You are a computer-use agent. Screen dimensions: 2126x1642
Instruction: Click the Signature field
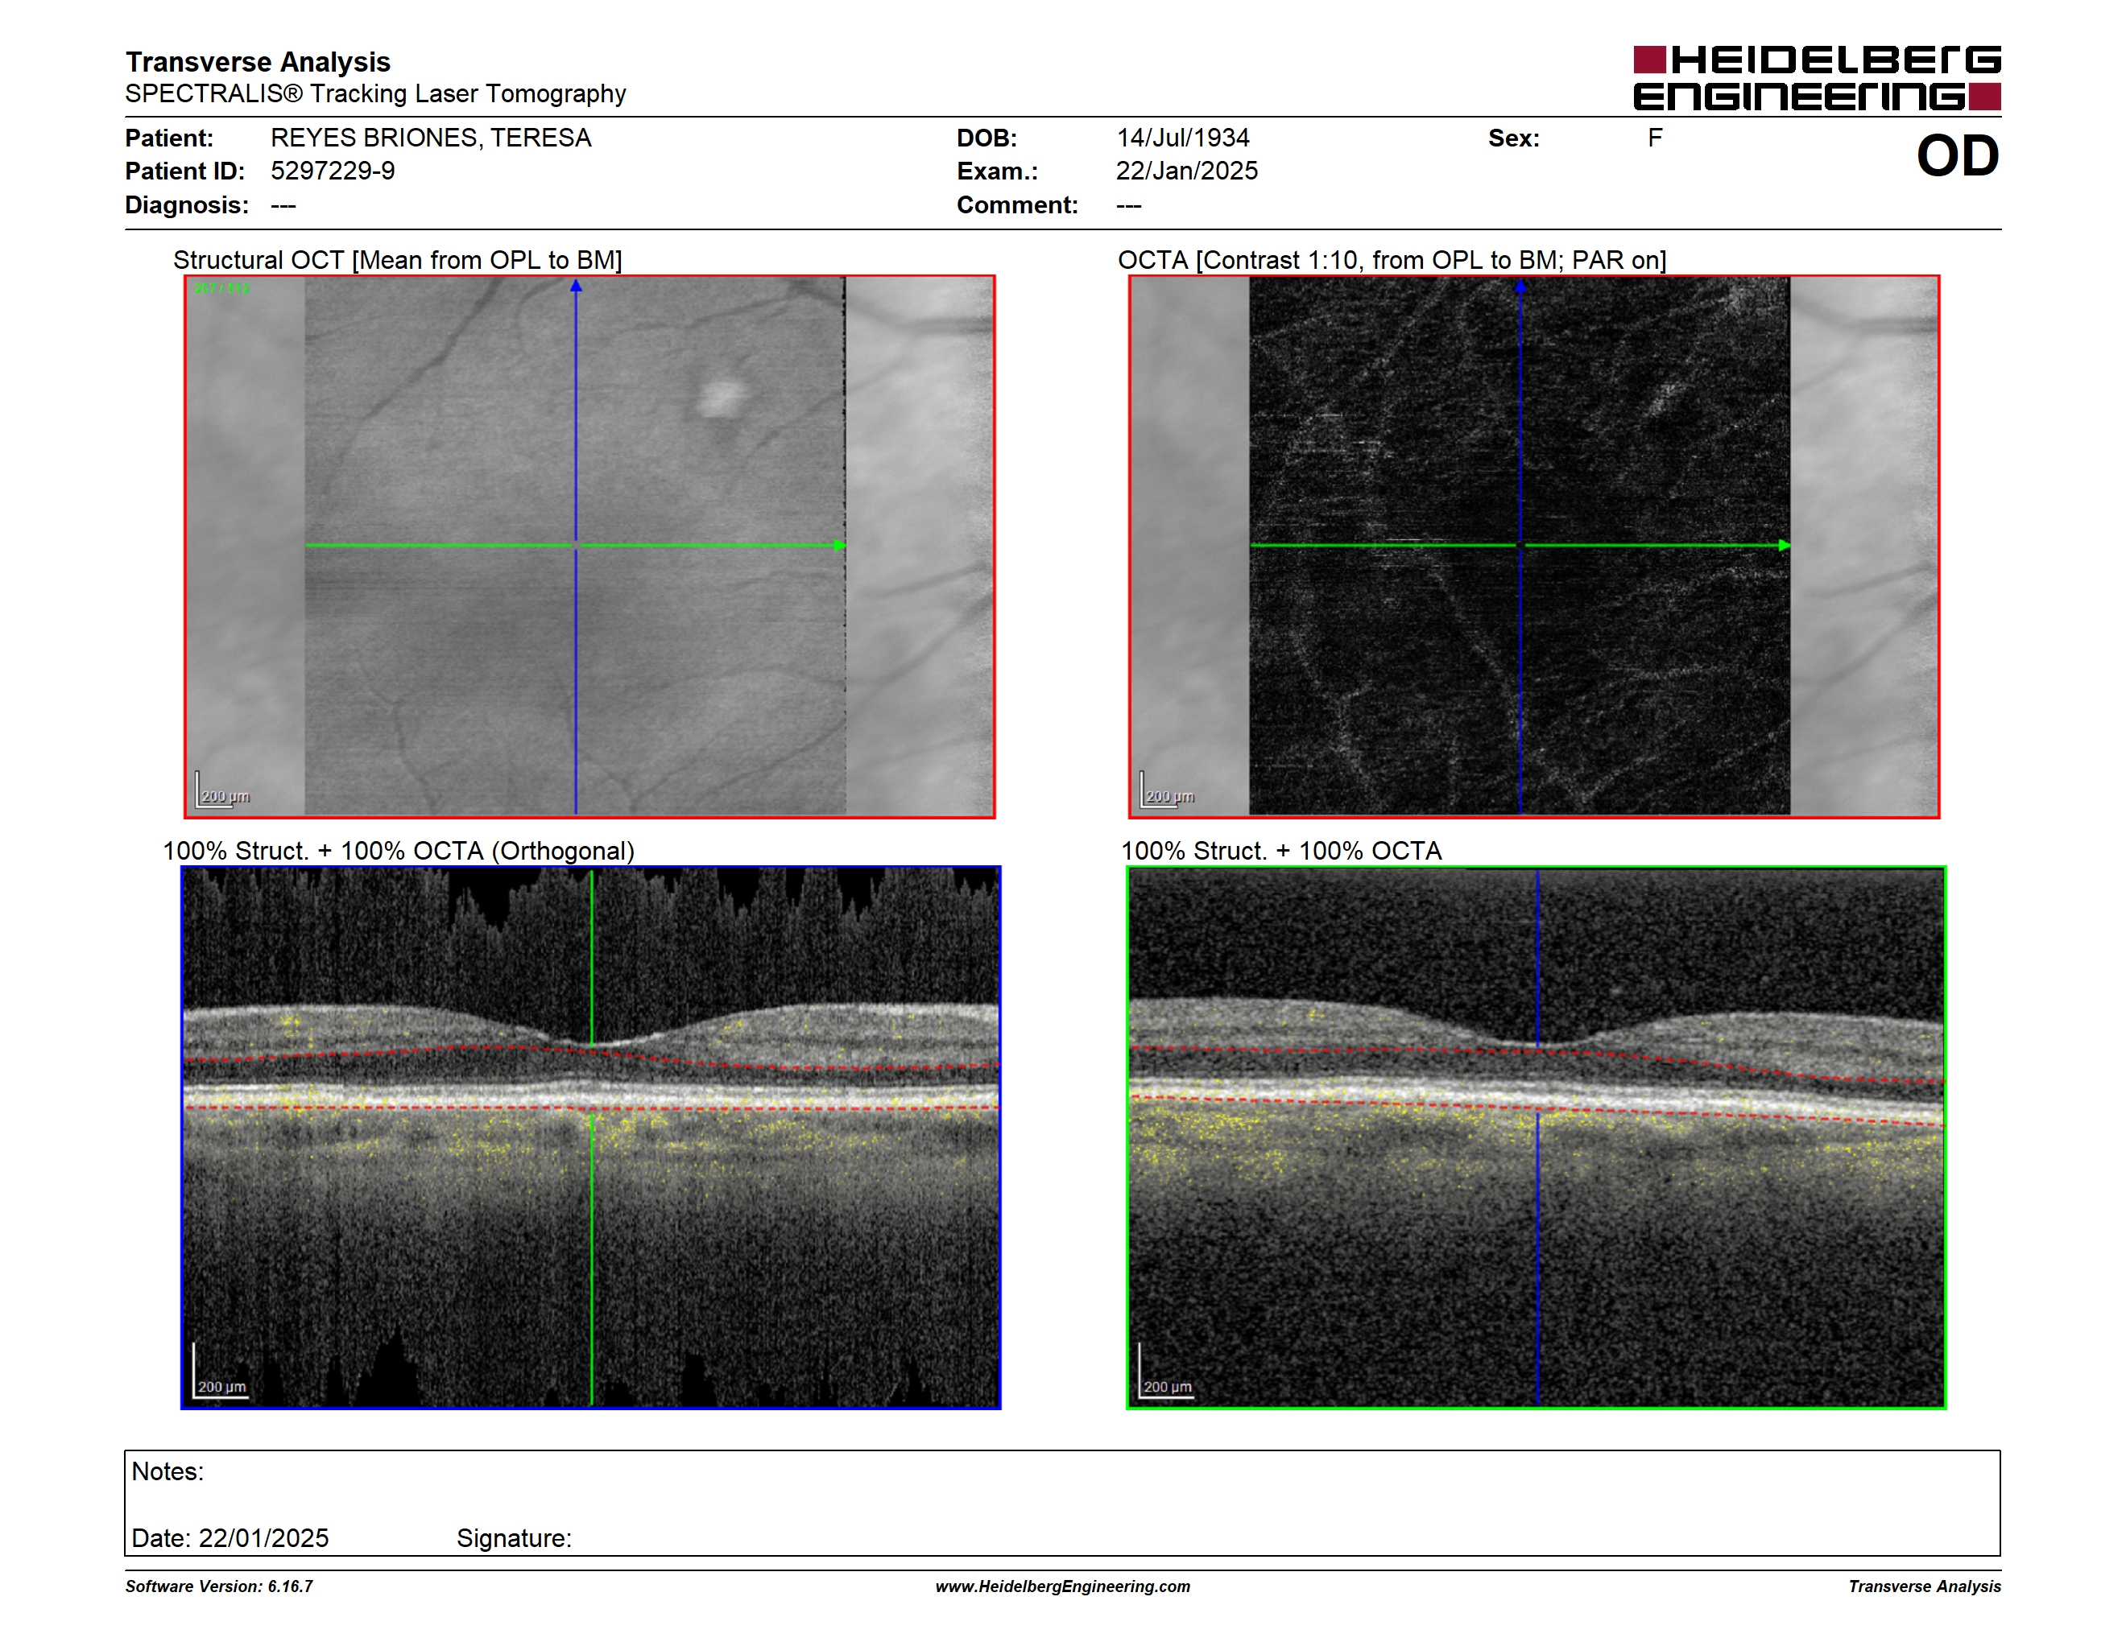click(514, 1539)
